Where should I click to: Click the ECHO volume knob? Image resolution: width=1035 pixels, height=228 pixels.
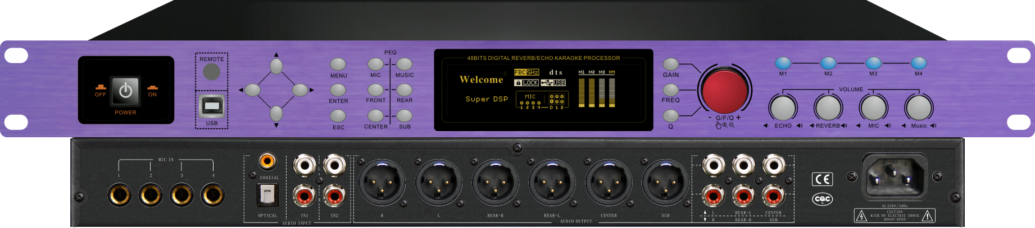coord(783,108)
